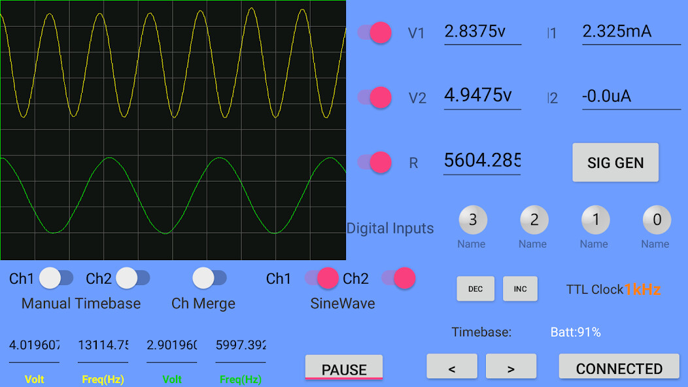Turn on the Ch Merge switch

pyautogui.click(x=209, y=278)
